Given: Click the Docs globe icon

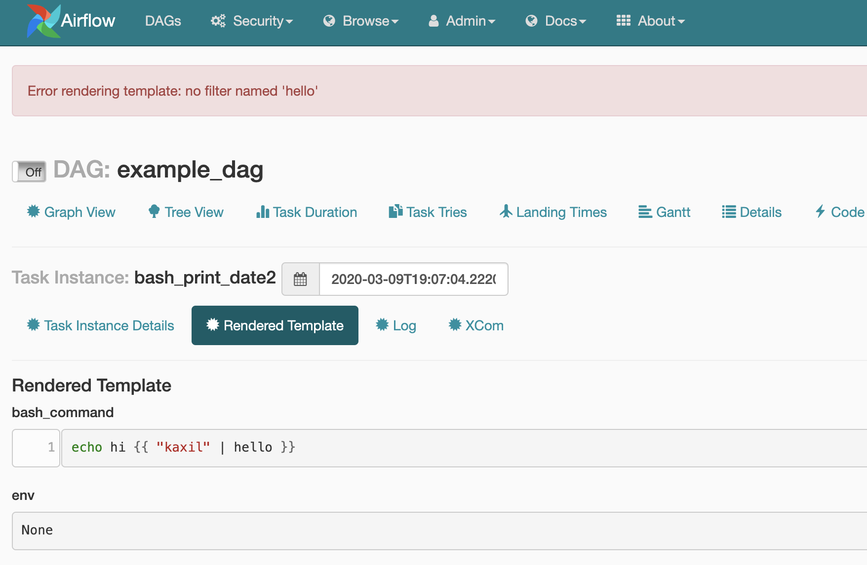Looking at the screenshot, I should pyautogui.click(x=531, y=21).
